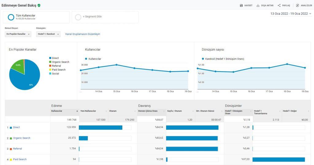314x165 pixels.
Task: Open the date range 13 Oca 2022 - 19 Oca 2022
Action: 291,13
